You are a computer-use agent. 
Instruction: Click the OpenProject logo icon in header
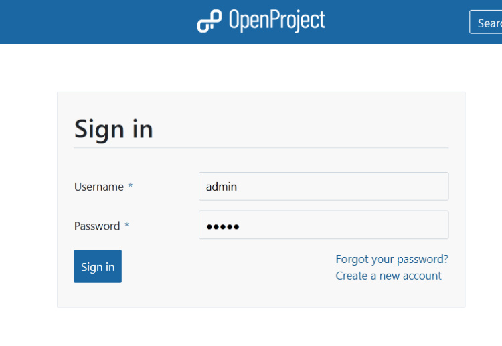[x=209, y=21]
